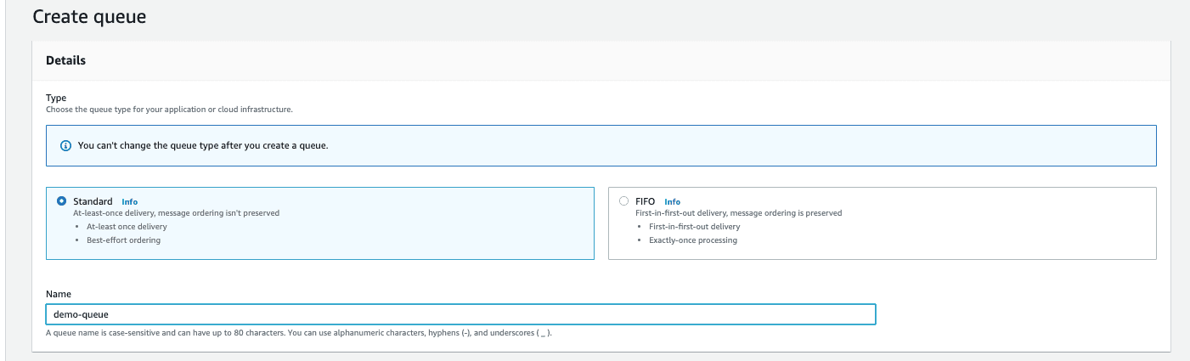1190x361 pixels.
Task: Open the Info link beside FIFO
Action: [x=672, y=202]
